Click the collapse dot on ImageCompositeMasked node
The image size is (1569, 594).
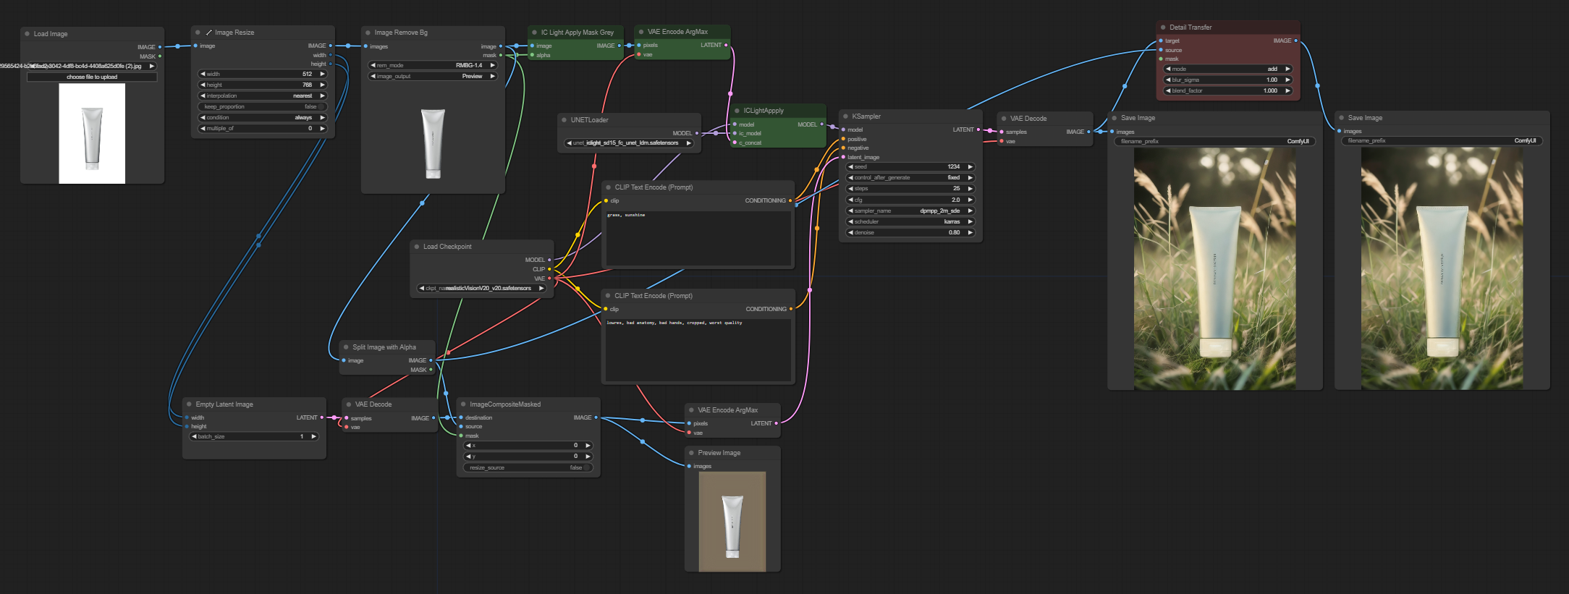pyautogui.click(x=463, y=404)
